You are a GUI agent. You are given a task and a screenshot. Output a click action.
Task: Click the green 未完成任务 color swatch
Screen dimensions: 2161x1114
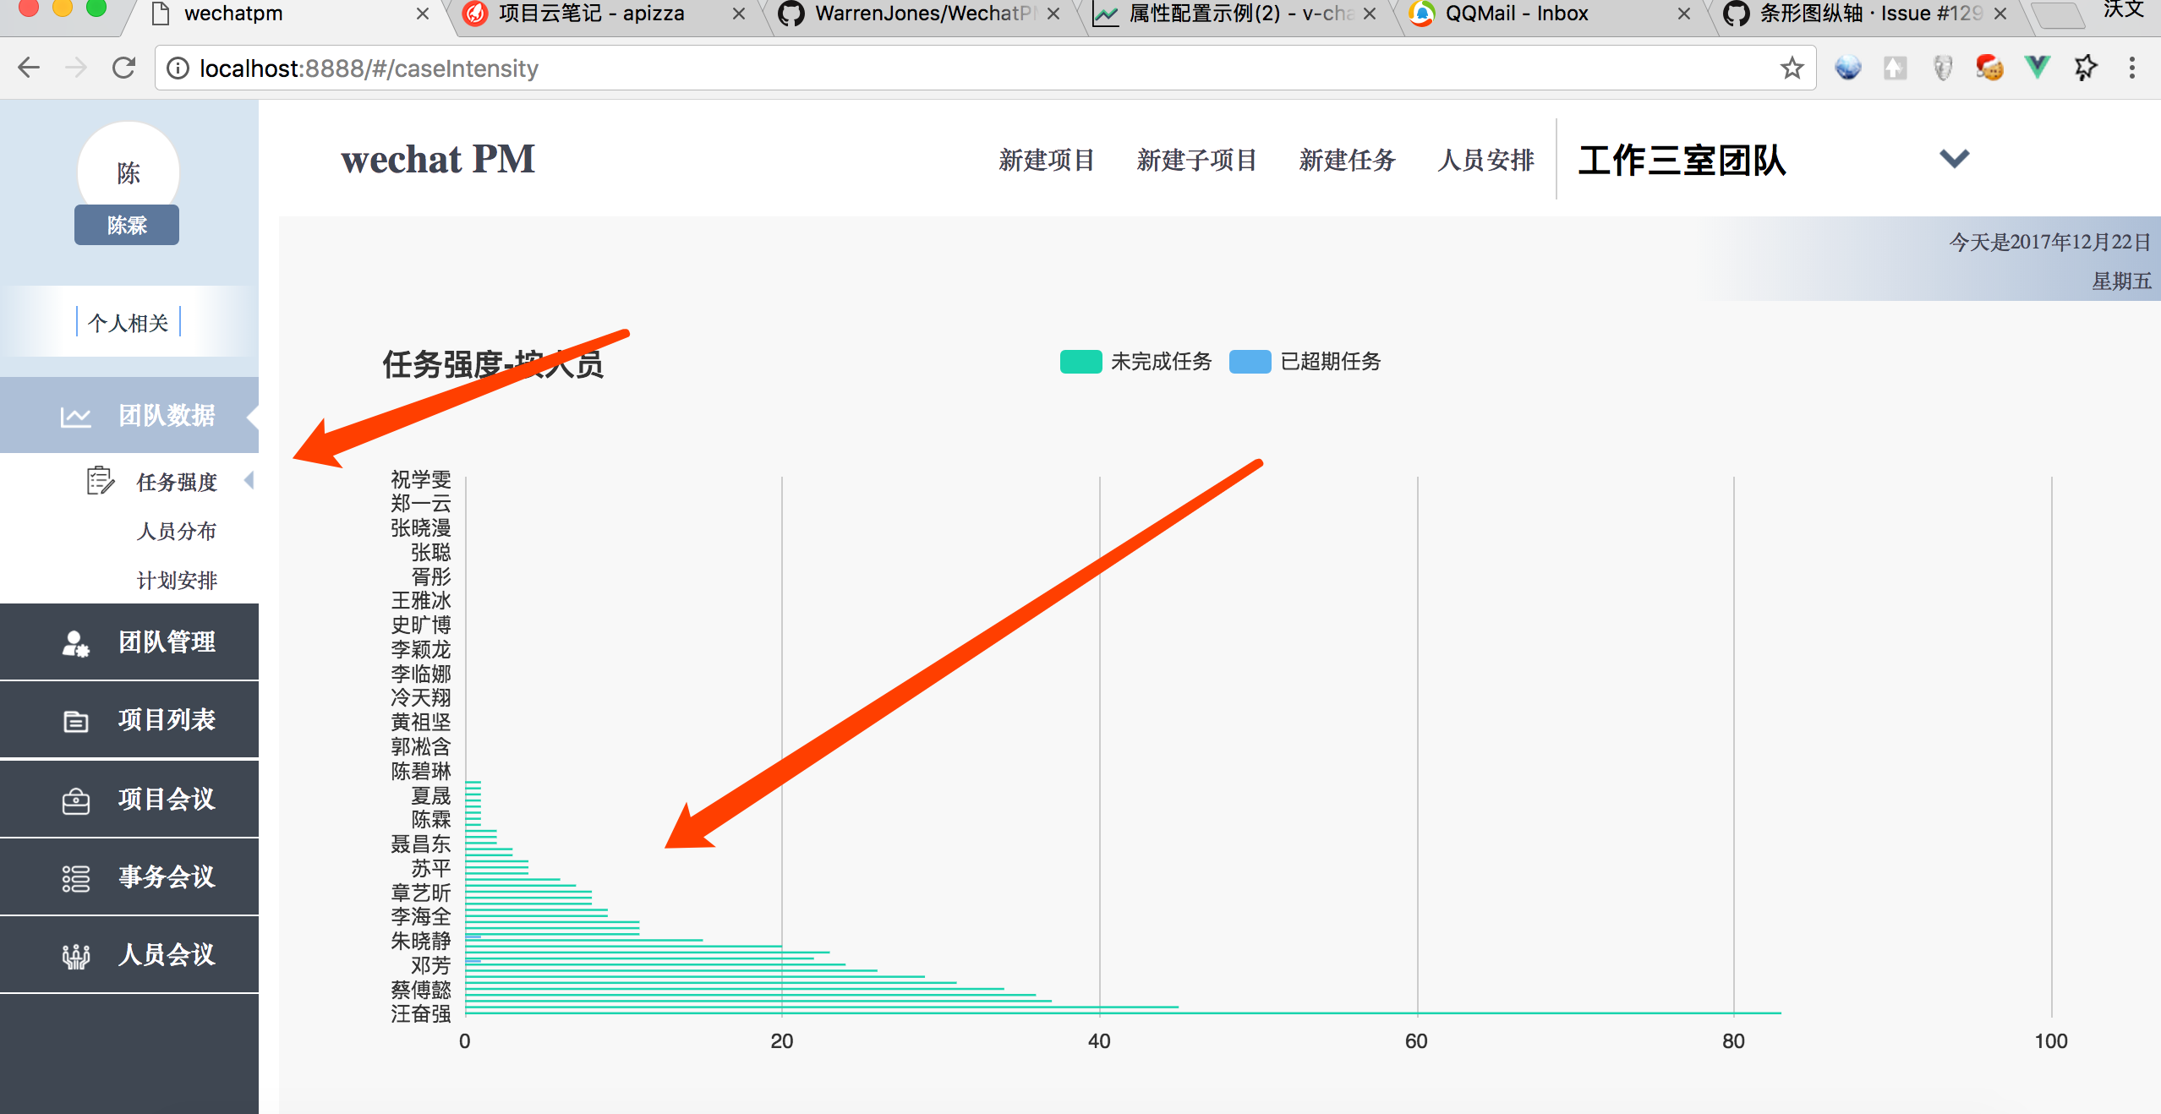click(1080, 362)
